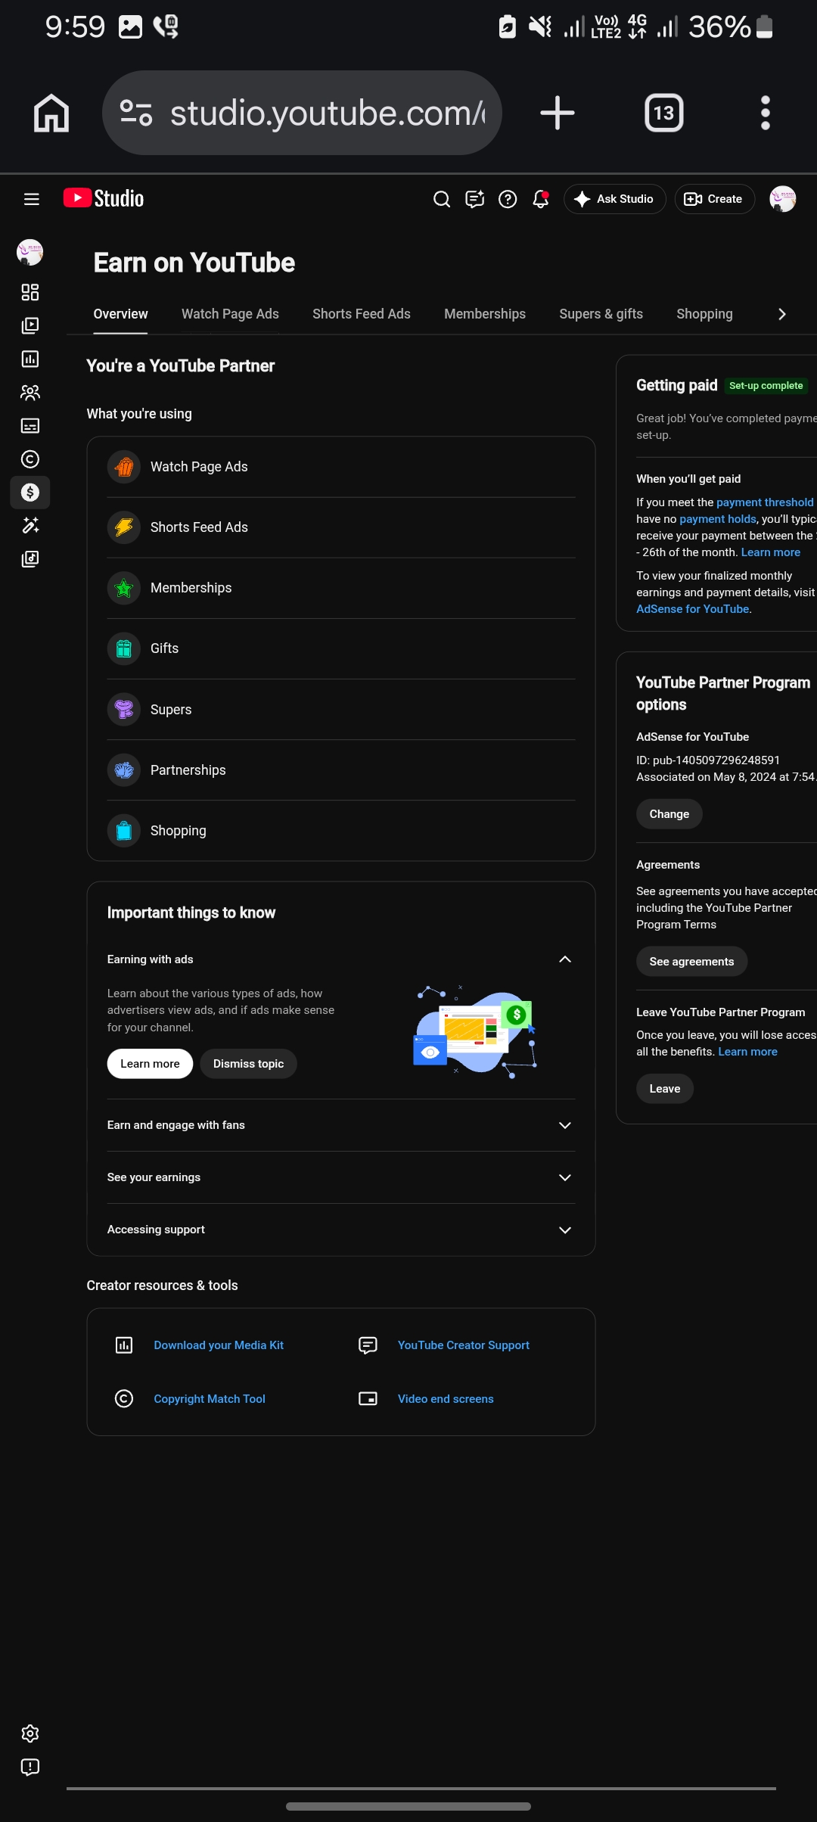Open account avatar in Studio header
The image size is (817, 1822).
(782, 199)
